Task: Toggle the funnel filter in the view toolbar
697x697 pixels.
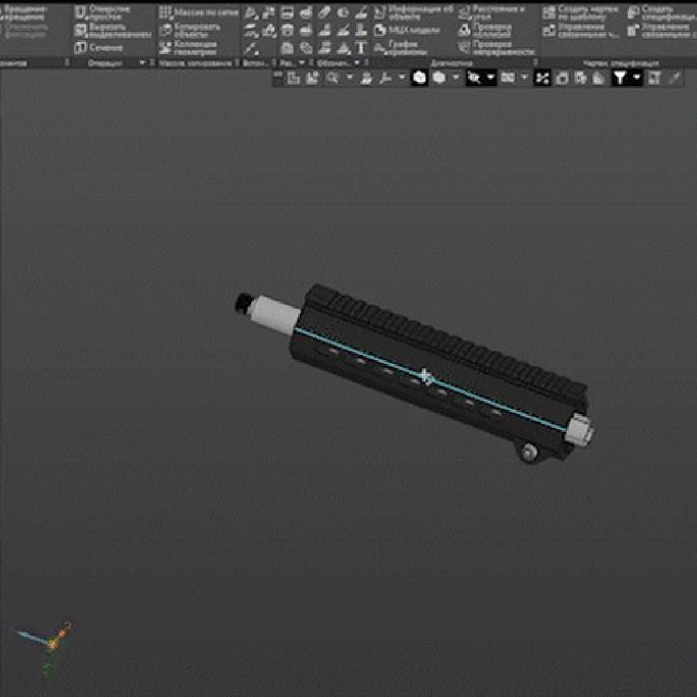Action: pyautogui.click(x=620, y=78)
